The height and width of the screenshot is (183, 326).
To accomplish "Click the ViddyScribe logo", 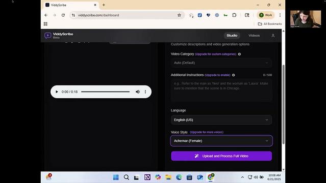I will [59, 36].
